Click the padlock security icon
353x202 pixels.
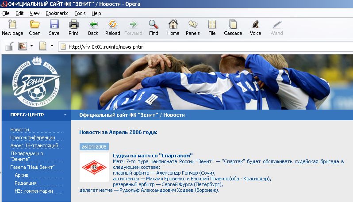pos(9,46)
